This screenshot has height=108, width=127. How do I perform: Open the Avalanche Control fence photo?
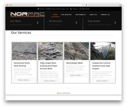coord(103,51)
